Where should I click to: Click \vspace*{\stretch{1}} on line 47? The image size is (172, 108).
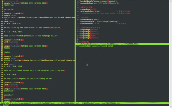(x=14, y=99)
